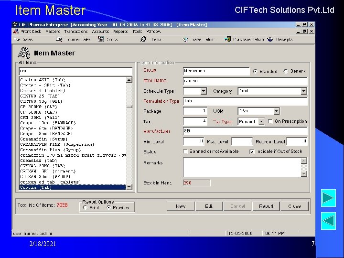The height and width of the screenshot is (258, 344).
Task: Click the All Items search field
Action: (75, 71)
